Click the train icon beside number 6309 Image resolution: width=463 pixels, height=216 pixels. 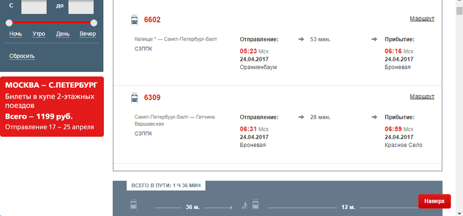[134, 98]
